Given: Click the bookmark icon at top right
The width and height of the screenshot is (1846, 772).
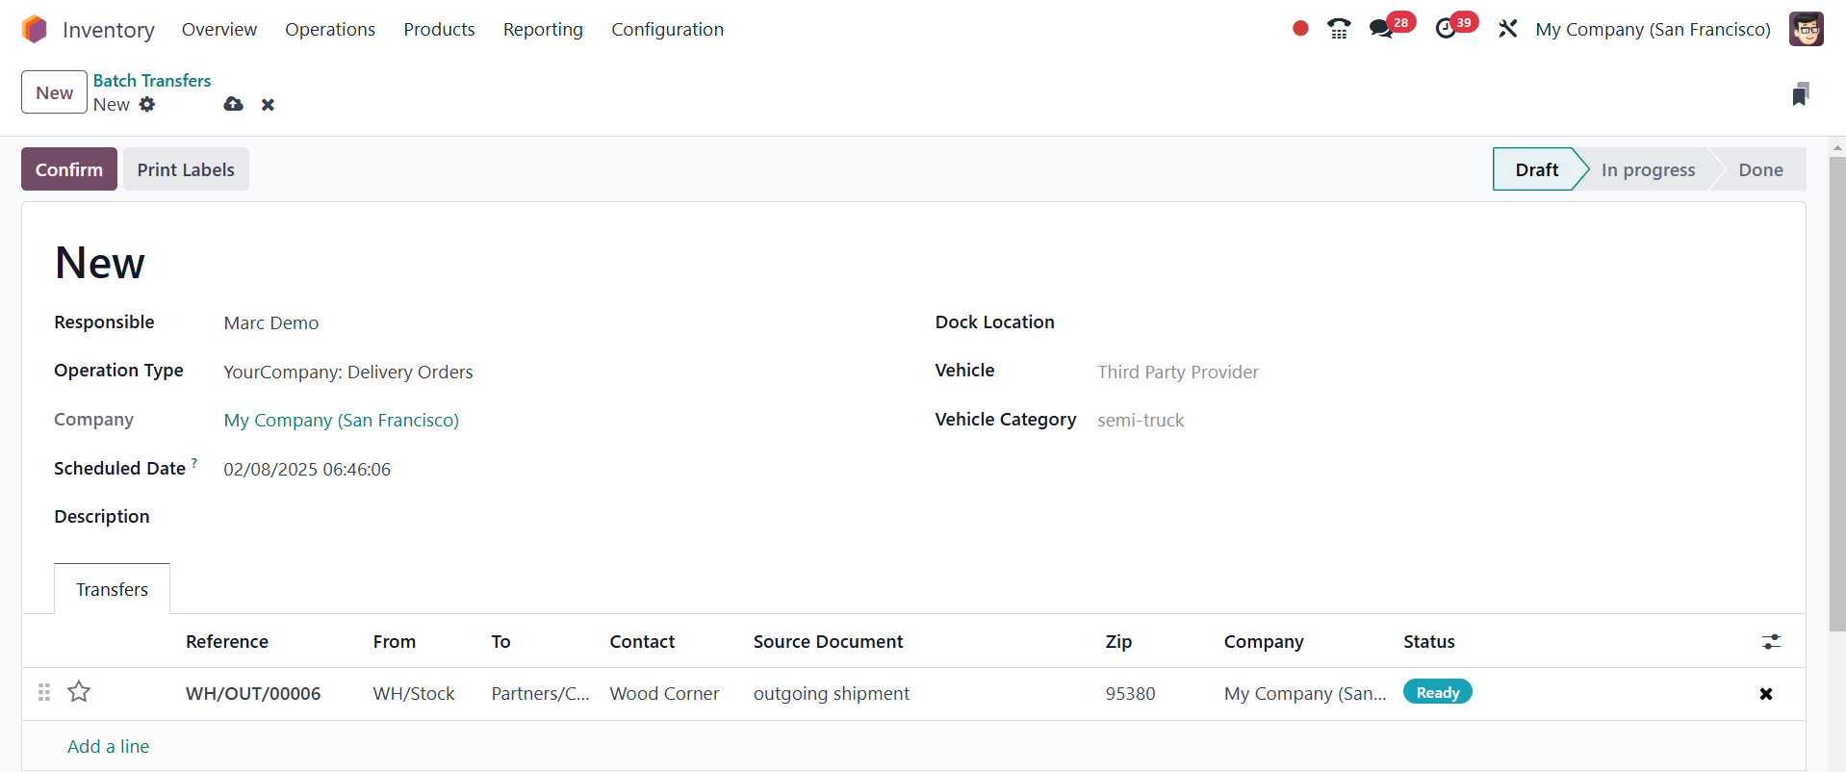Looking at the screenshot, I should click(x=1800, y=93).
